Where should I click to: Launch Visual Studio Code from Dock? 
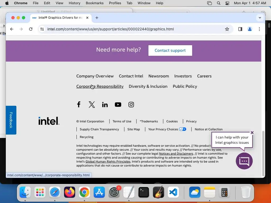(x=173, y=192)
